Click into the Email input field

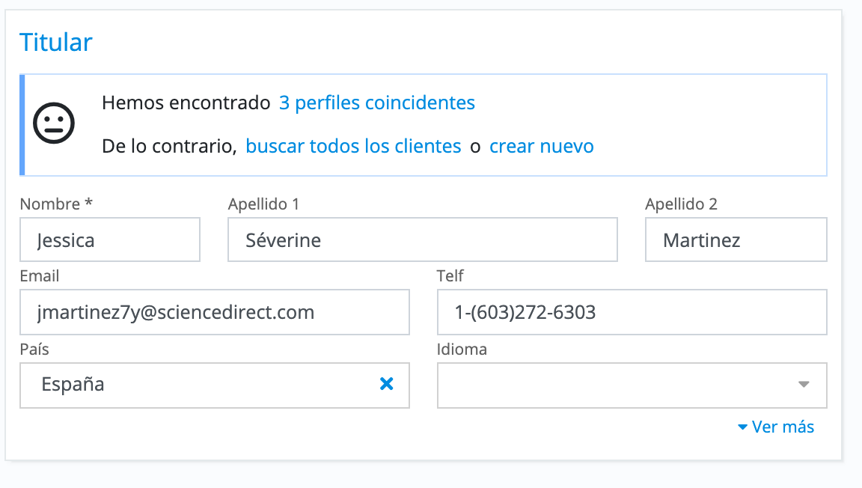pyautogui.click(x=215, y=312)
